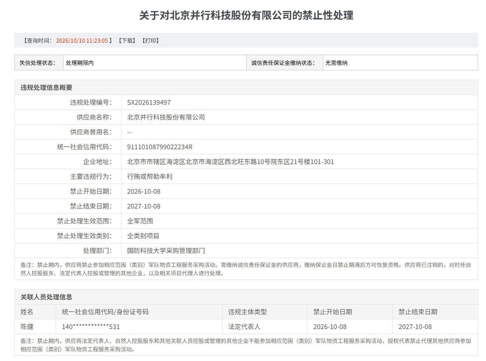Screen dimensions: 486x361
Task: Click the 处理部门 label
Action: tap(97, 251)
